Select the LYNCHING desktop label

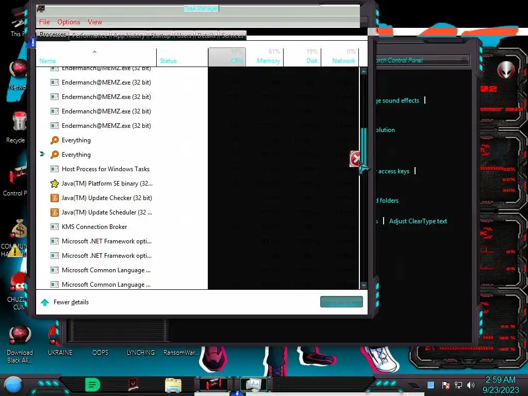pyautogui.click(x=140, y=353)
